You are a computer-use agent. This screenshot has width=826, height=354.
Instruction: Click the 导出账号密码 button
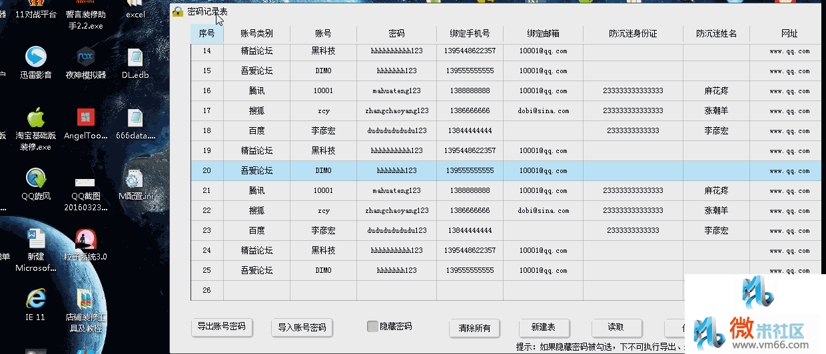click(222, 327)
